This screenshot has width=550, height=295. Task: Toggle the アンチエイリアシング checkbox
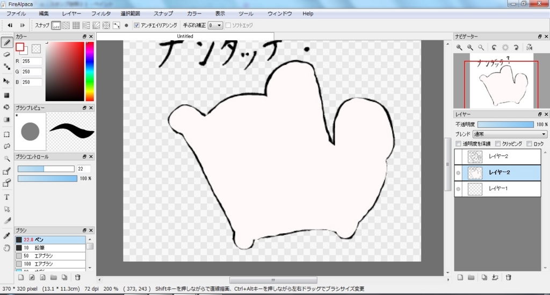coord(137,25)
